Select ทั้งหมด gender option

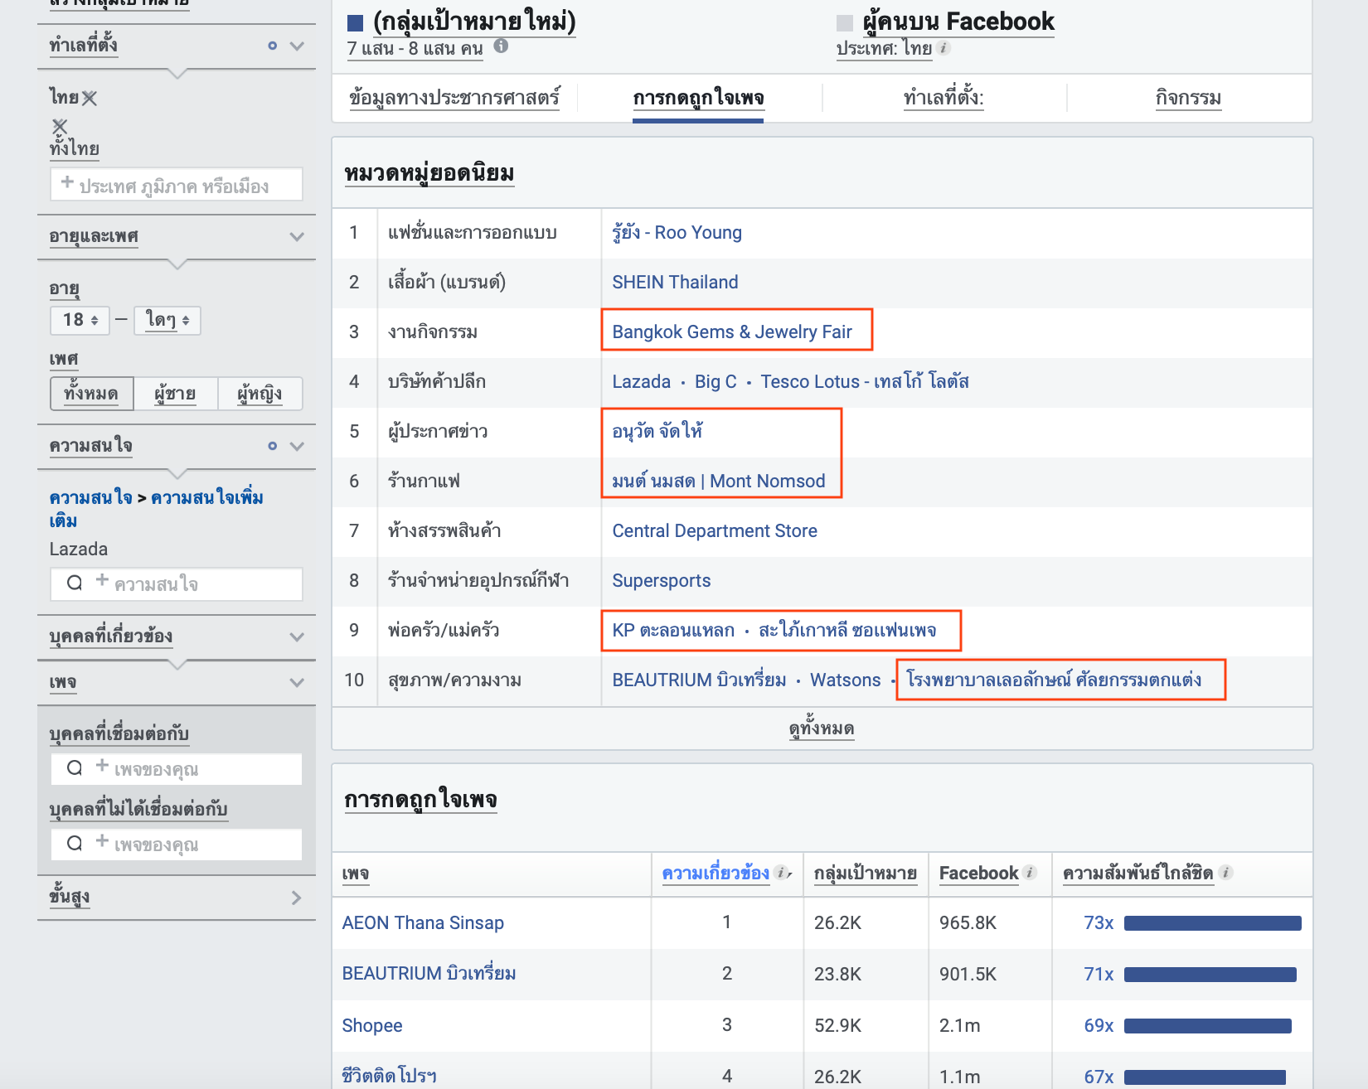click(x=92, y=393)
